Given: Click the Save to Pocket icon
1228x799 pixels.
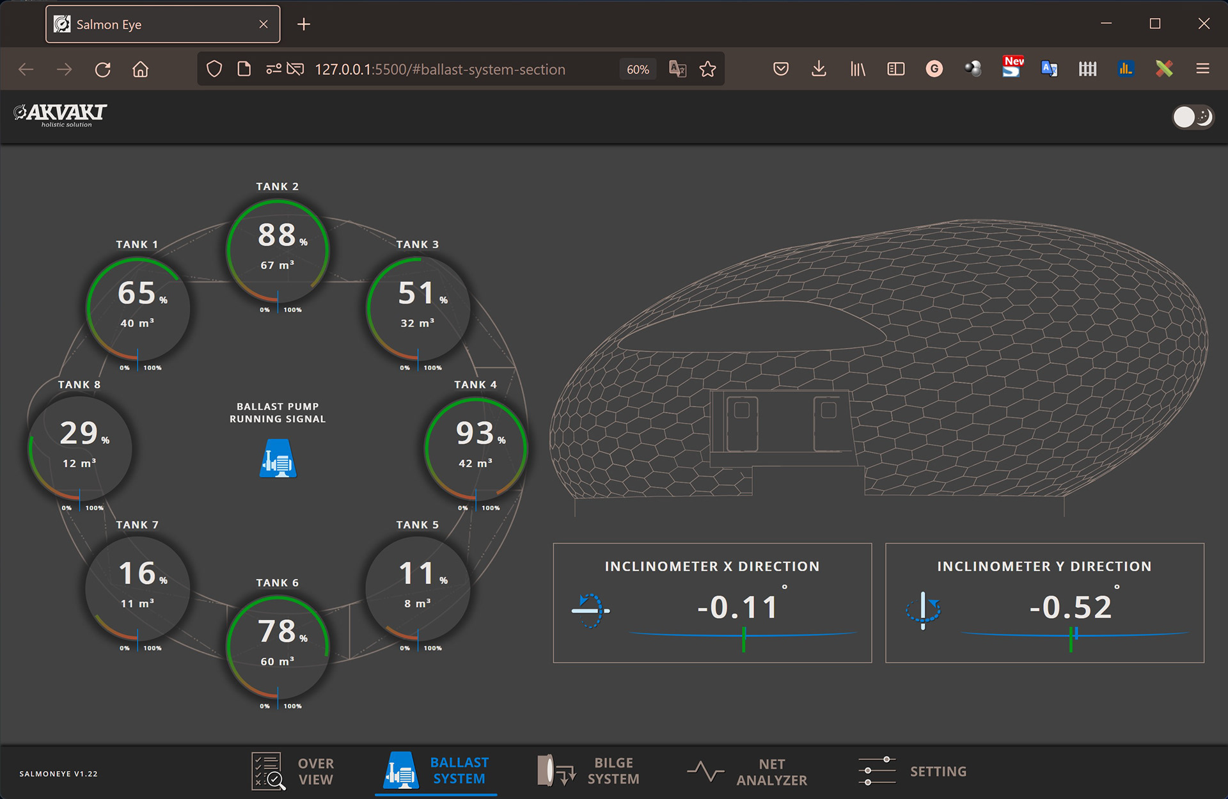Looking at the screenshot, I should point(780,69).
